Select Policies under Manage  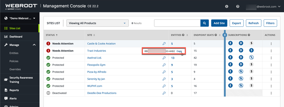(14, 61)
